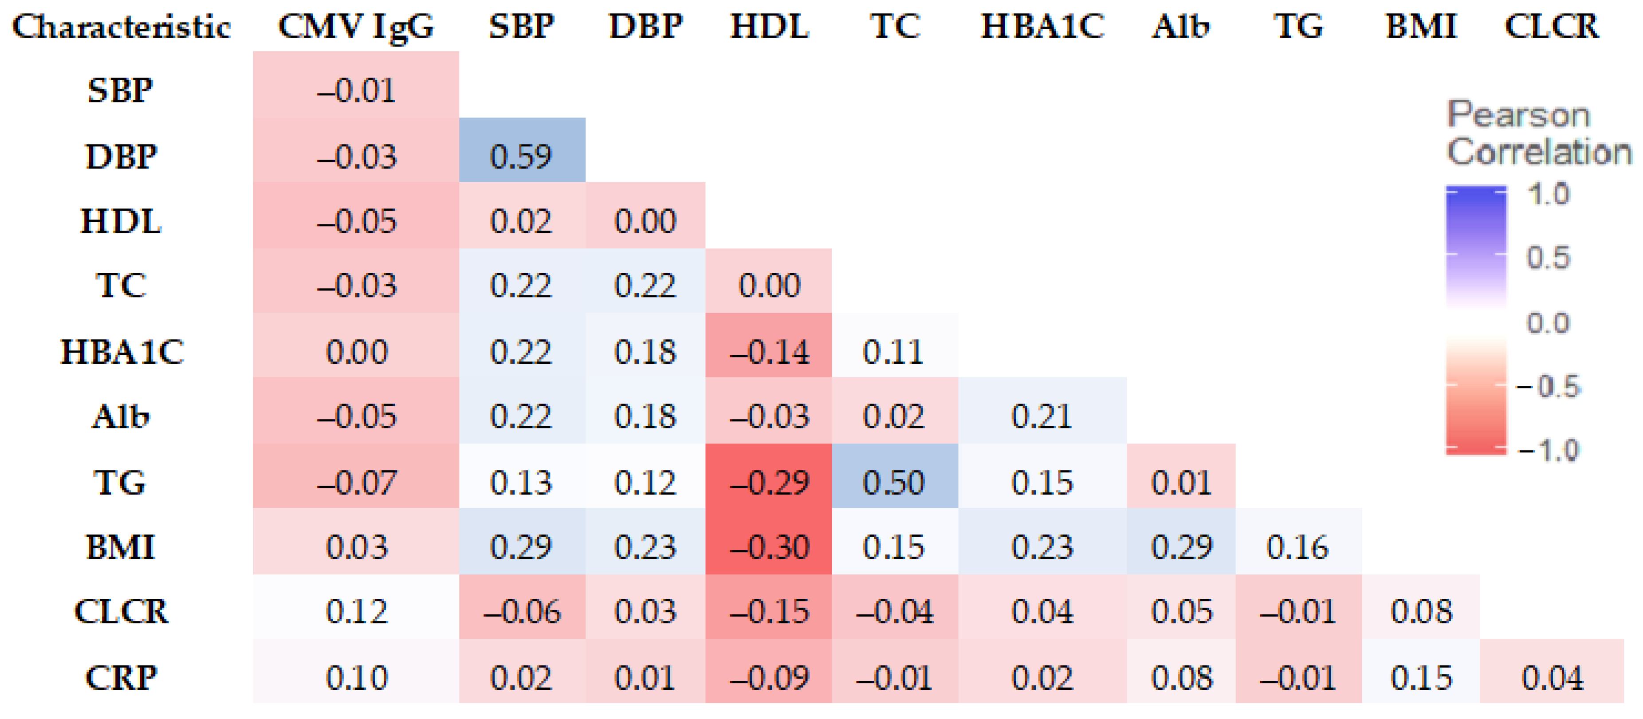Click the −0.30 cell for BMI versus HDL
Screen dimensions: 1643x719
[769, 547]
